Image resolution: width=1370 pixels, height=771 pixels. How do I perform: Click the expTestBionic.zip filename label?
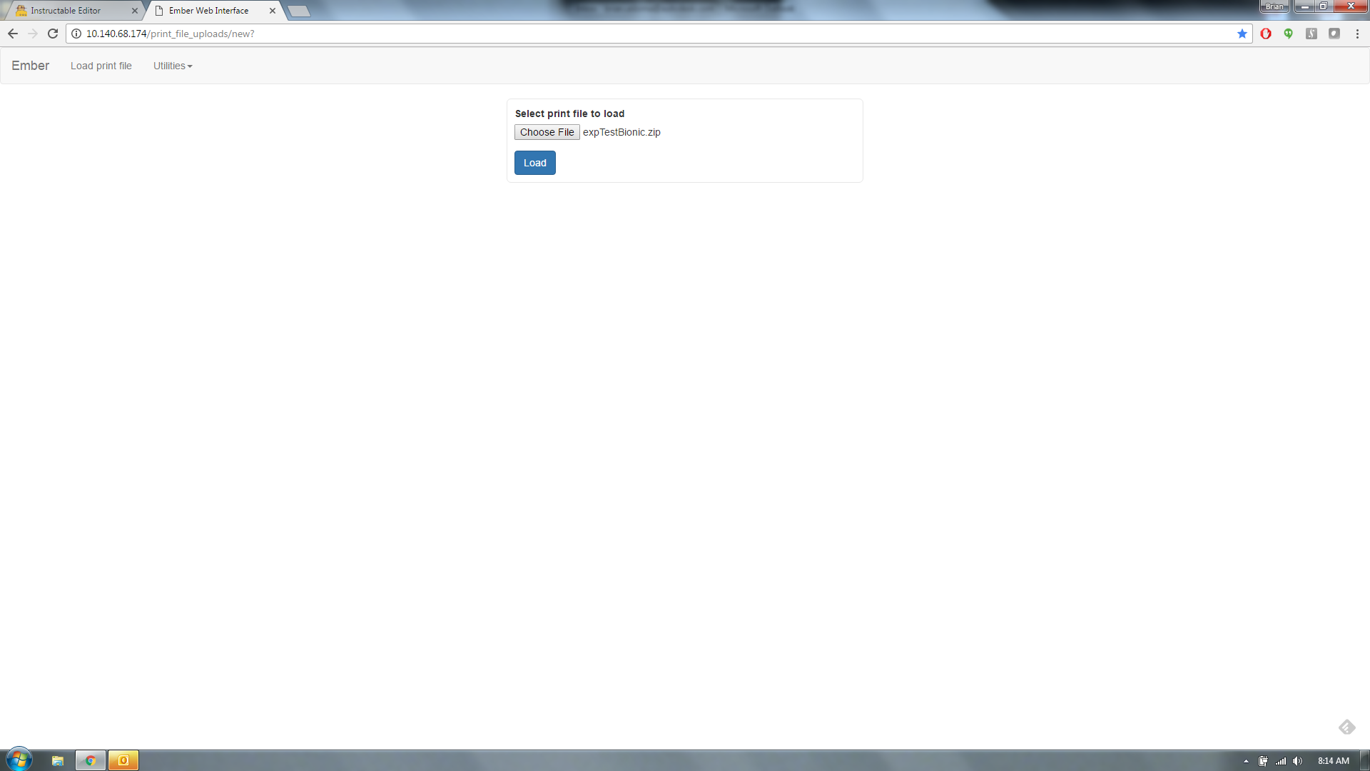621,132
